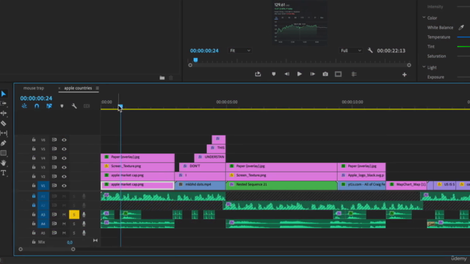Toggle Solo on track A3
This screenshot has height=264, width=470.
pos(74,214)
